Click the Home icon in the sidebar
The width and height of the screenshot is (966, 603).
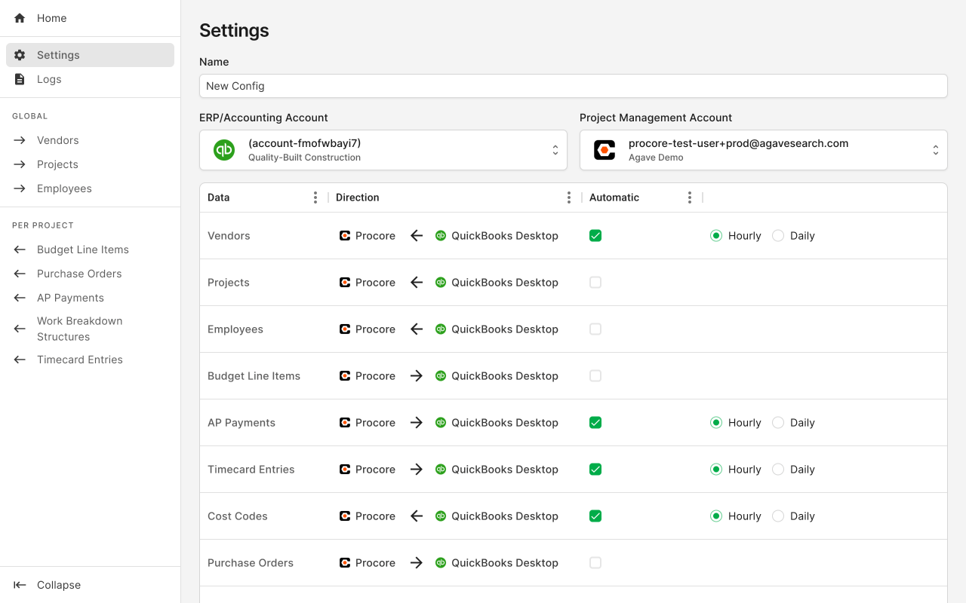pyautogui.click(x=19, y=17)
